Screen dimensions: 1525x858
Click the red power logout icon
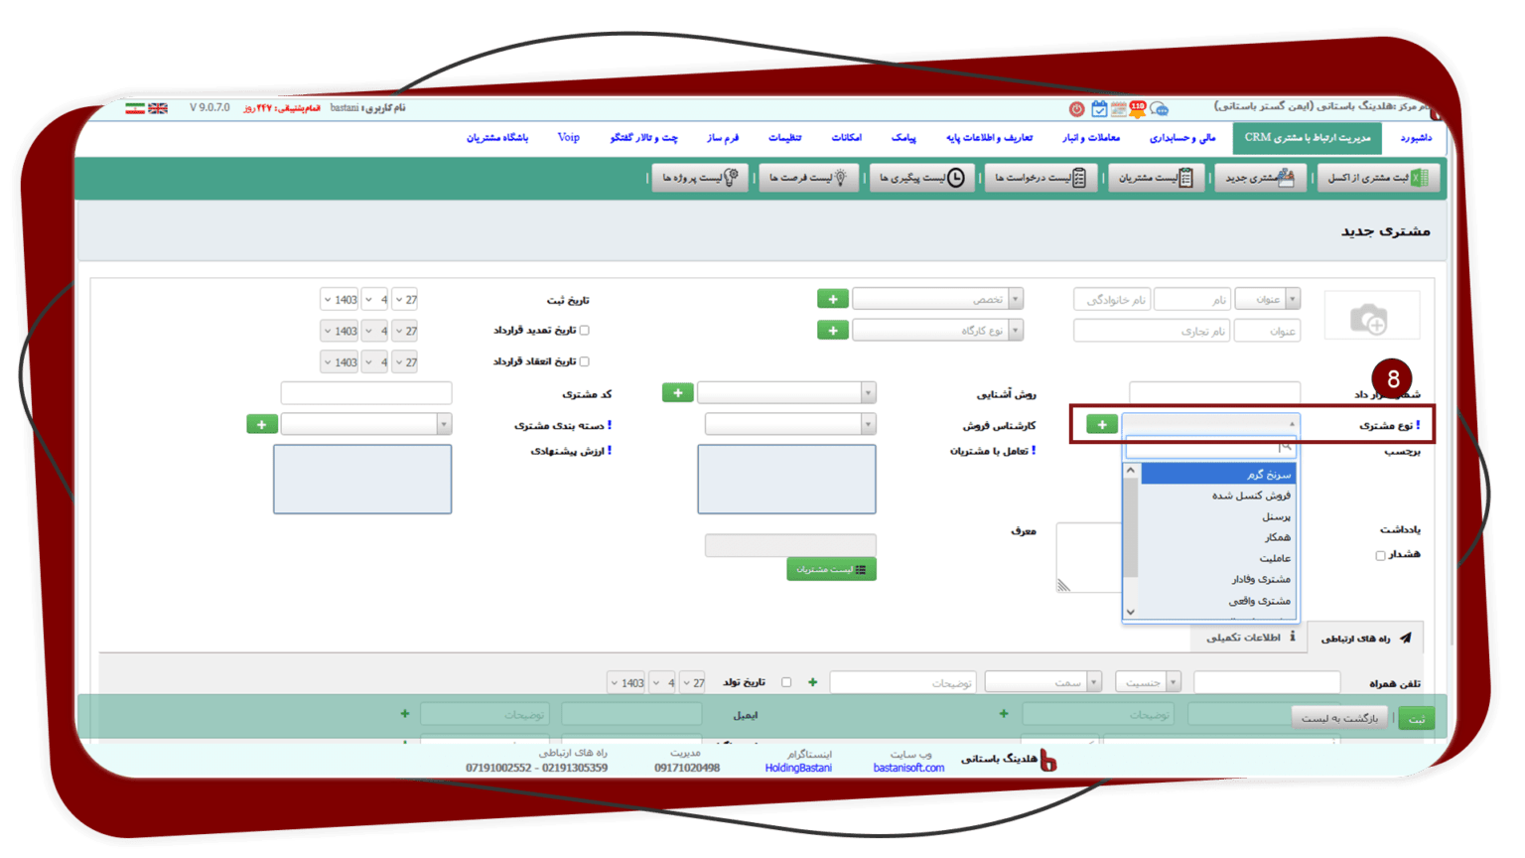click(x=1076, y=108)
